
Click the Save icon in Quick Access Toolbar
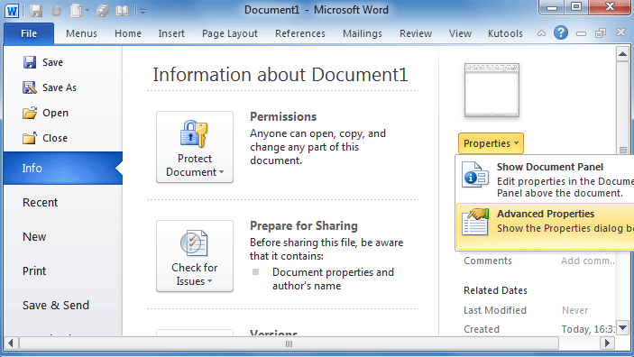point(36,11)
